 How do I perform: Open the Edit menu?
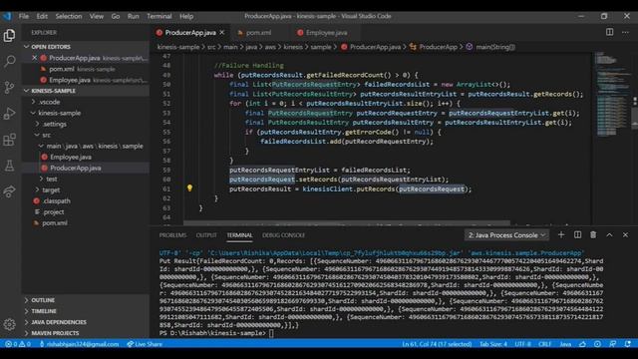[42, 16]
